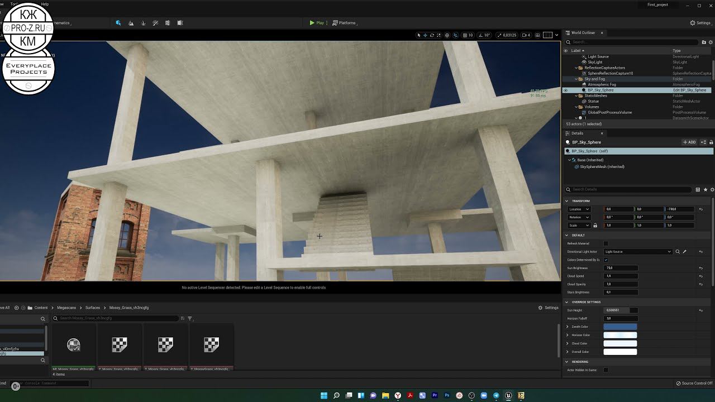Image resolution: width=715 pixels, height=402 pixels.
Task: Pick actor from scene using eyedropper icon
Action: coord(685,252)
